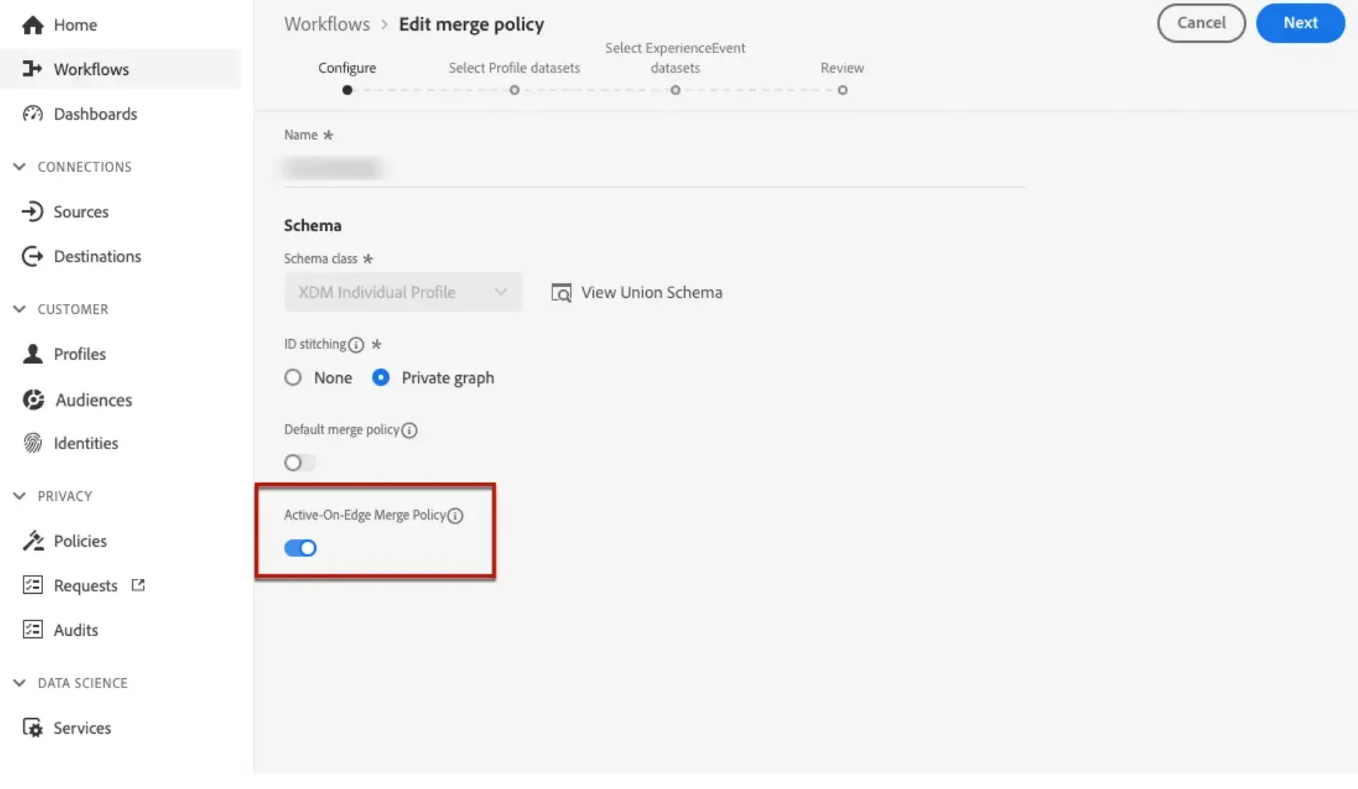Click the Workflows icon in sidebar
This screenshot has height=789, width=1358.
(32, 69)
